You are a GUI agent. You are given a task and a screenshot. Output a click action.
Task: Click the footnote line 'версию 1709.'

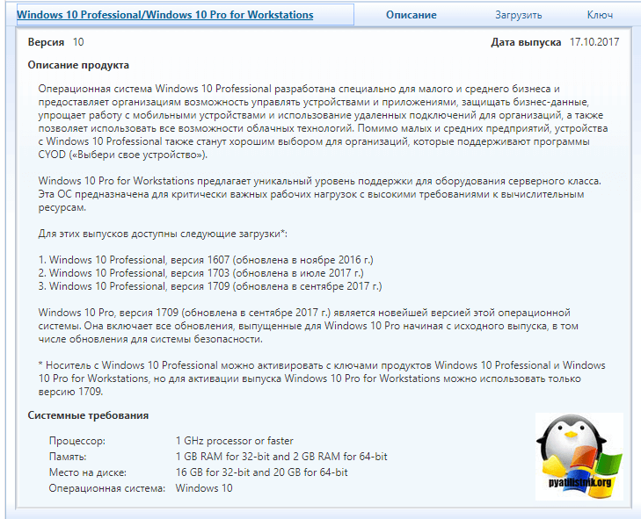[70, 392]
